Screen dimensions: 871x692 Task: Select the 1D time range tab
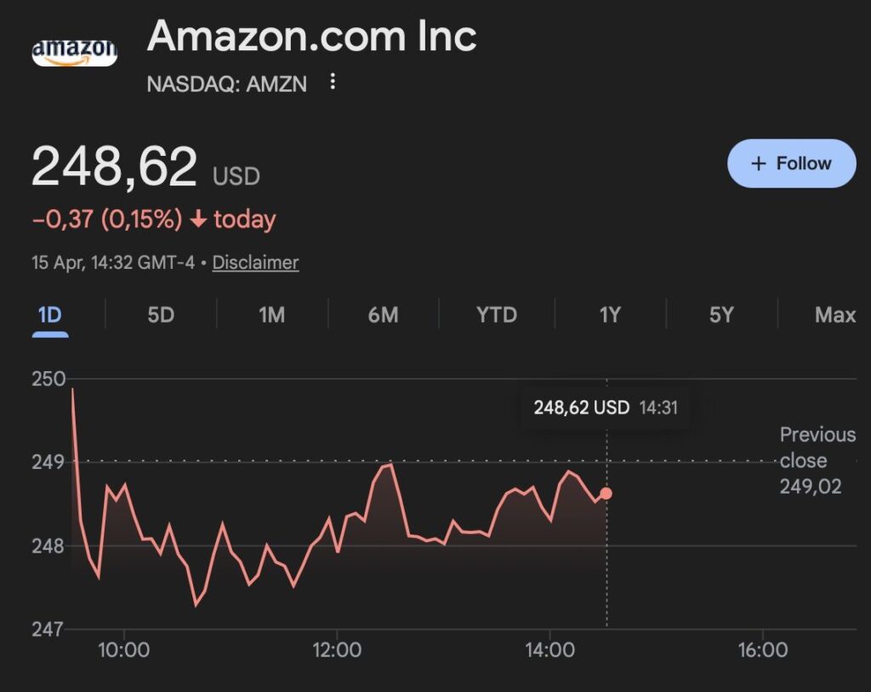coord(50,315)
